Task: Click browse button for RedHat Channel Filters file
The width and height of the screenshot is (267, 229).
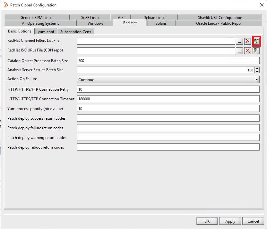Action: click(x=239, y=41)
